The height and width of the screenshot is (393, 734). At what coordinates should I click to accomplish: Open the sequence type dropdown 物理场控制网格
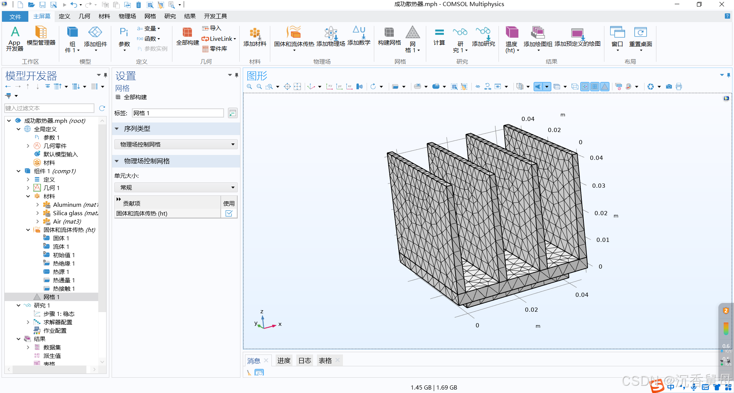tap(176, 144)
